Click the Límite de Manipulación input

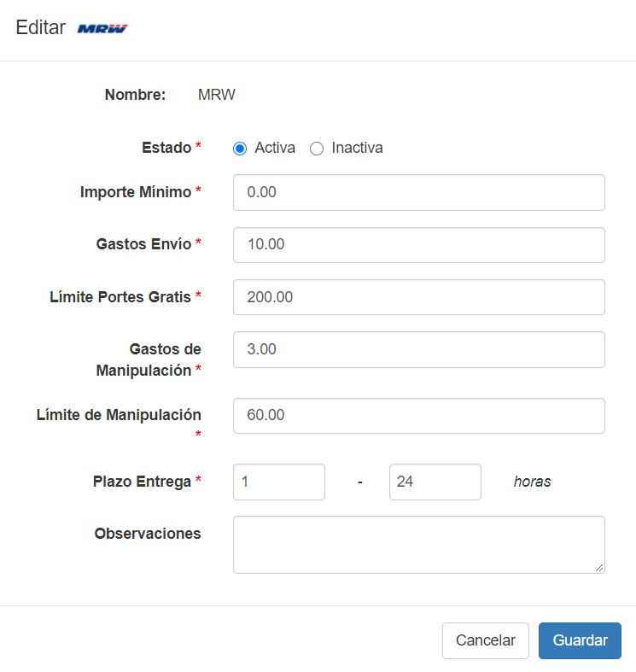tap(418, 416)
